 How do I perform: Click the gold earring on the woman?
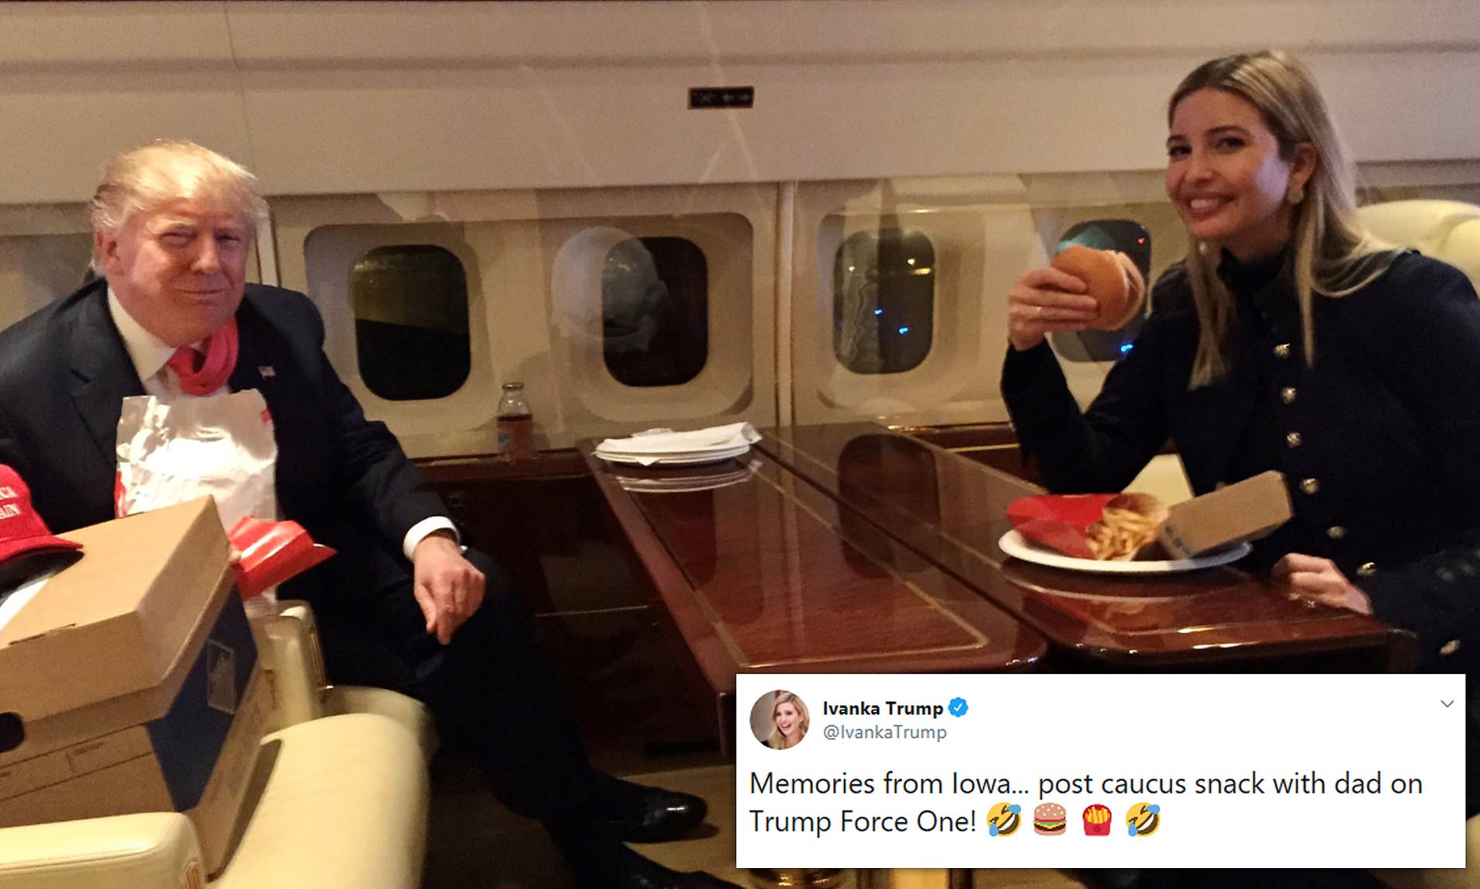[x=1294, y=192]
